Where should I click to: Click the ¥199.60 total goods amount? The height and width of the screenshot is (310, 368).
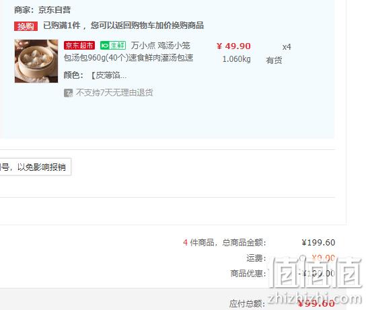[x=318, y=243]
